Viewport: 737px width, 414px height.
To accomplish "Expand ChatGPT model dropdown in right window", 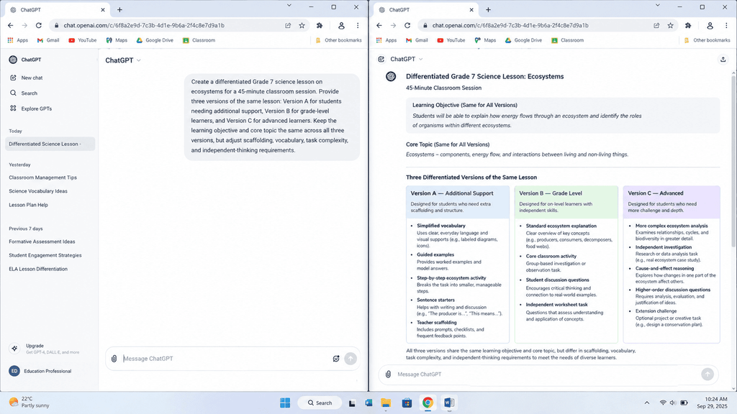I will click(x=407, y=59).
